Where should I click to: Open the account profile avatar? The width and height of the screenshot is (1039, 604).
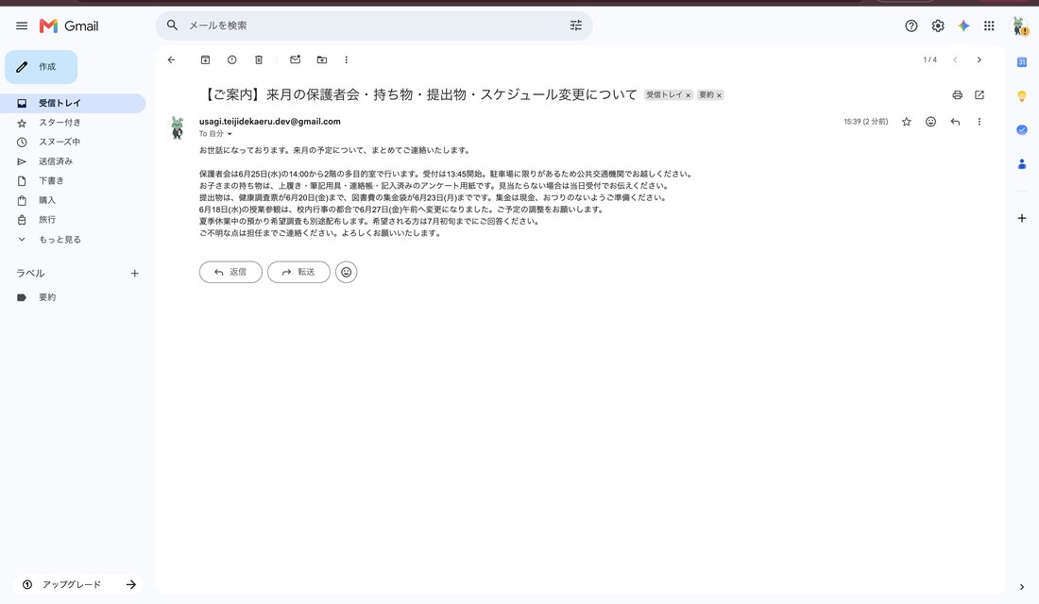(1018, 25)
